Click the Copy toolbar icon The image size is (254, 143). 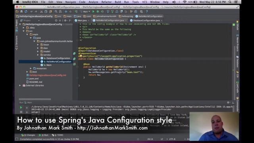click(46, 12)
